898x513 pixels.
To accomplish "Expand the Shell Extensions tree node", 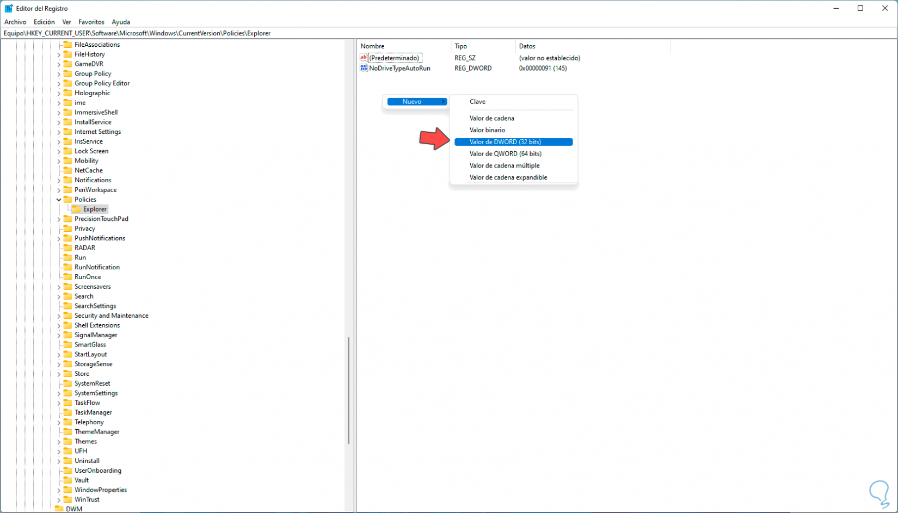I will click(59, 325).
